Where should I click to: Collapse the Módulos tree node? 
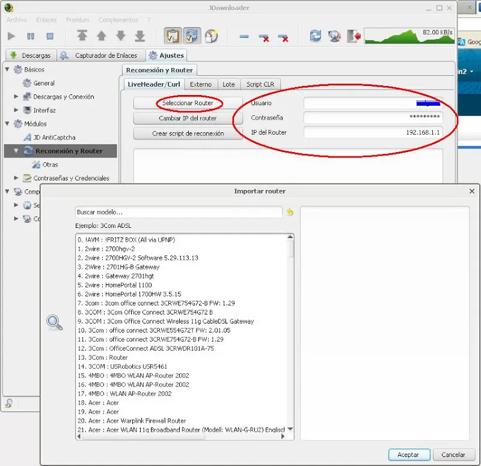pyautogui.click(x=7, y=123)
